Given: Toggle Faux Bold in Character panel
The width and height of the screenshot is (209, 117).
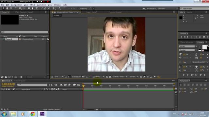Looking at the screenshot, I should (x=184, y=75).
